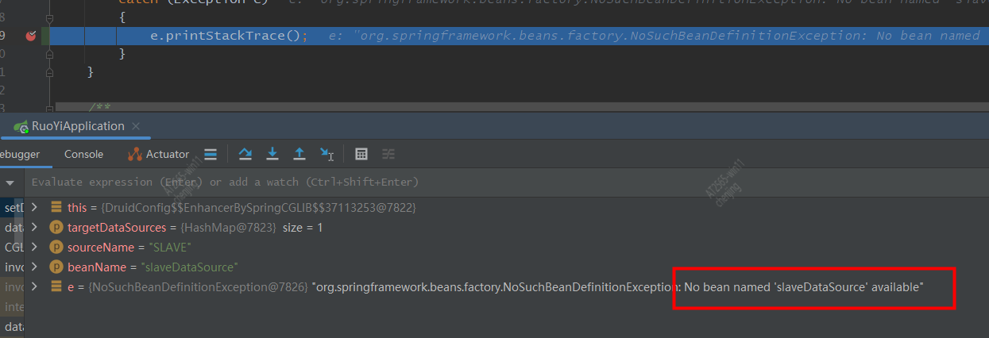The image size is (989, 338).
Task: Open the thread selector dropdown arrow
Action: pyautogui.click(x=10, y=182)
